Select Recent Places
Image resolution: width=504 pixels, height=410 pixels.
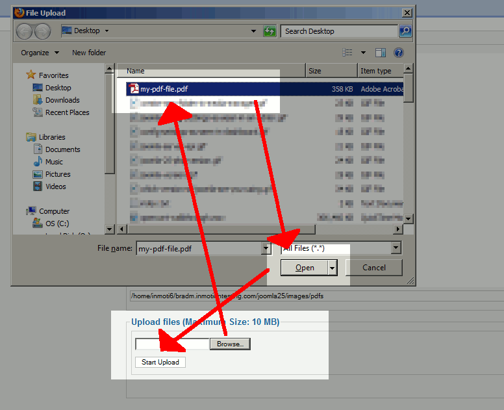click(x=61, y=112)
